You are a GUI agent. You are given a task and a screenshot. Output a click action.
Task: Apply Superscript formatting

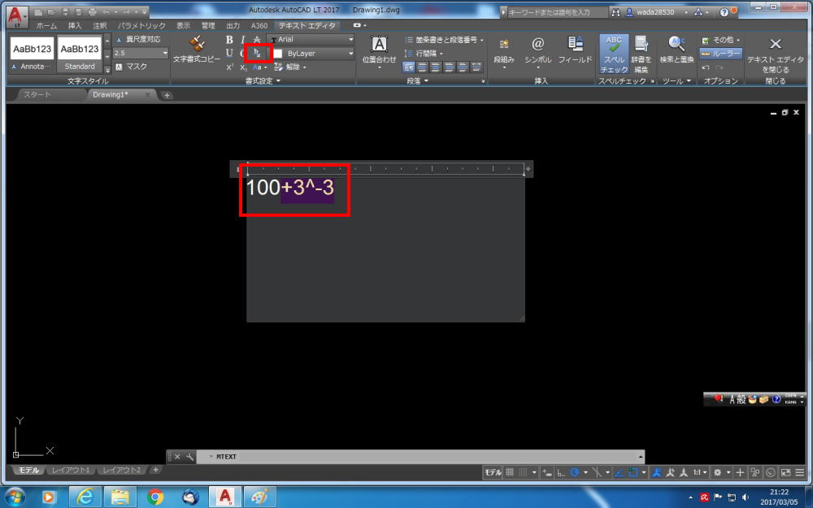pos(229,67)
